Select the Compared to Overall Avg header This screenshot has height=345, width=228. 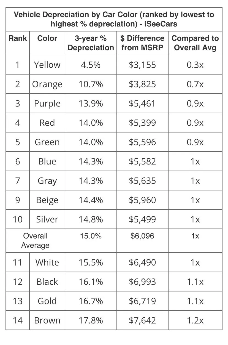coord(195,43)
